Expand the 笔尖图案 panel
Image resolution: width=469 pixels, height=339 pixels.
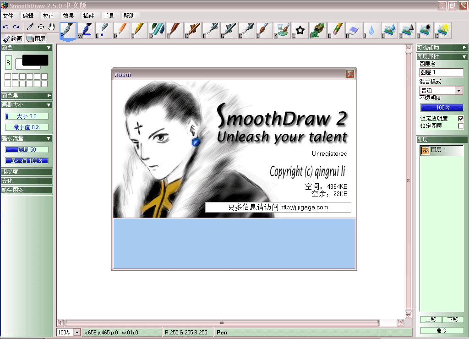point(27,190)
